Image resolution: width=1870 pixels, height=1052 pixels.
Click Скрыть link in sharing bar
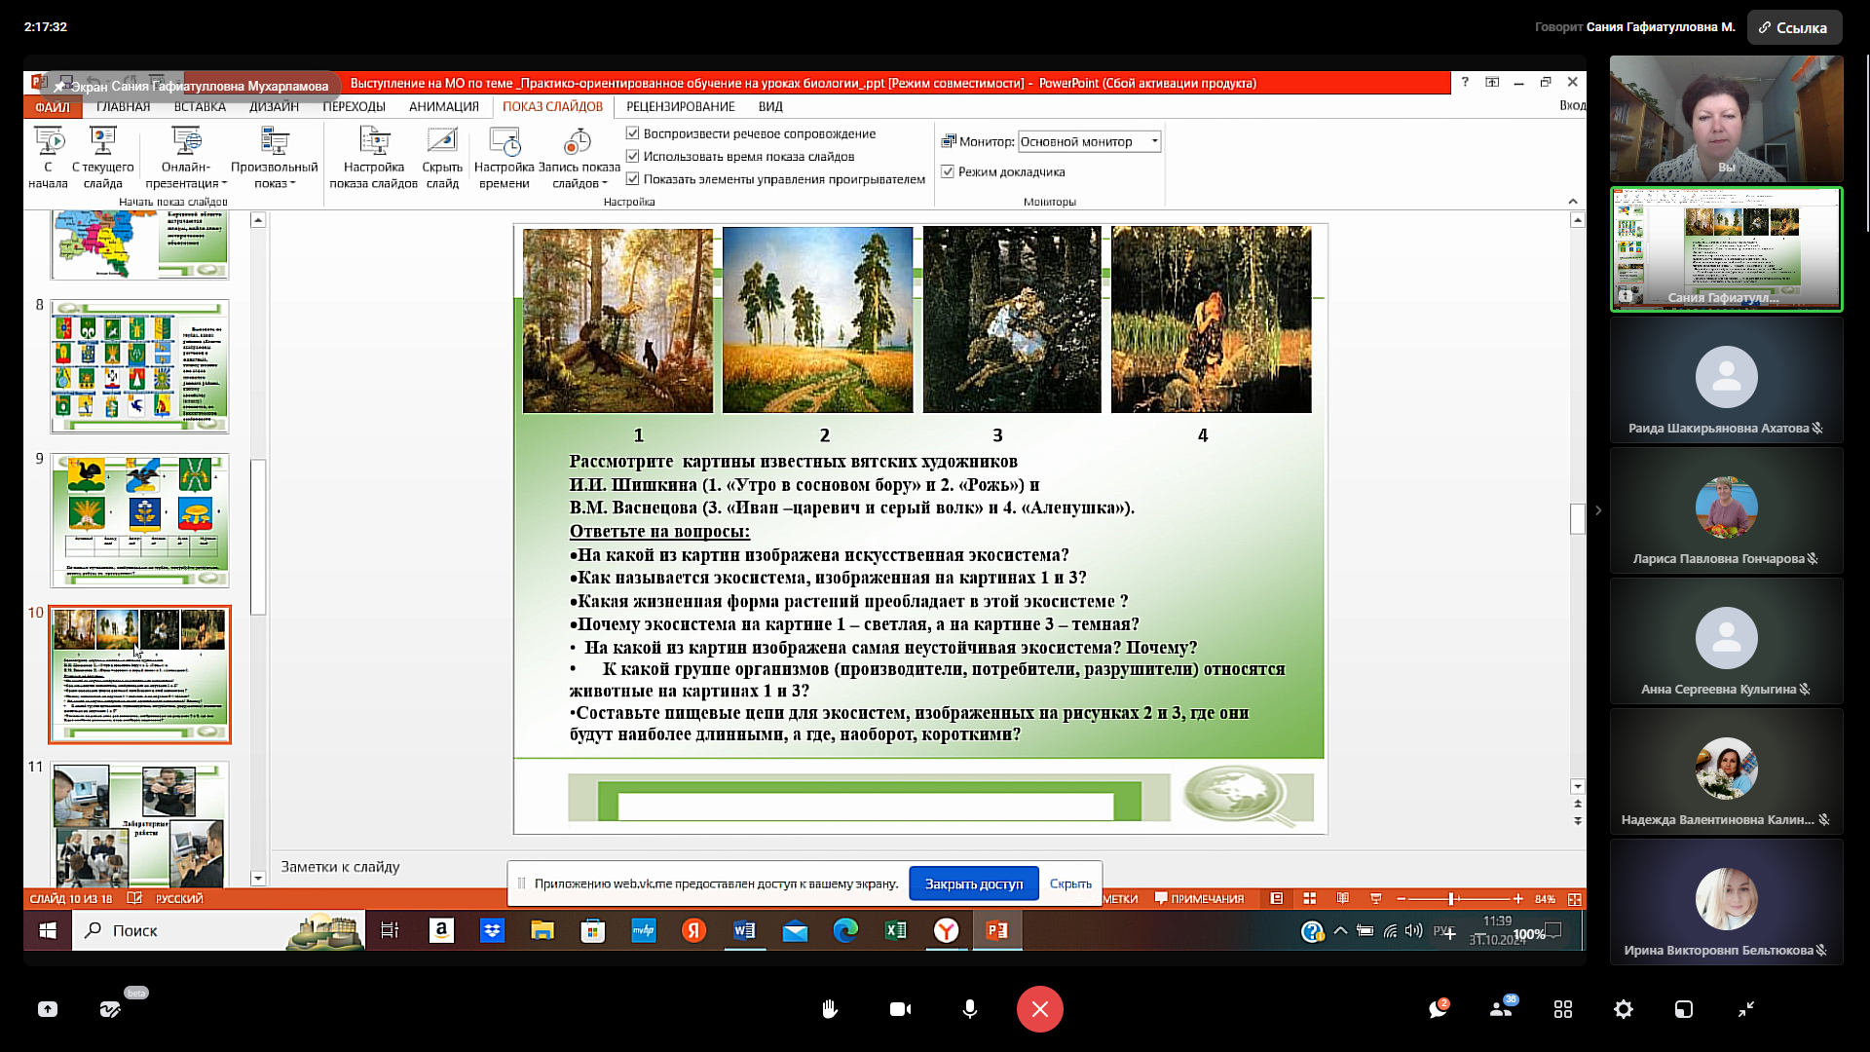tap(1070, 883)
